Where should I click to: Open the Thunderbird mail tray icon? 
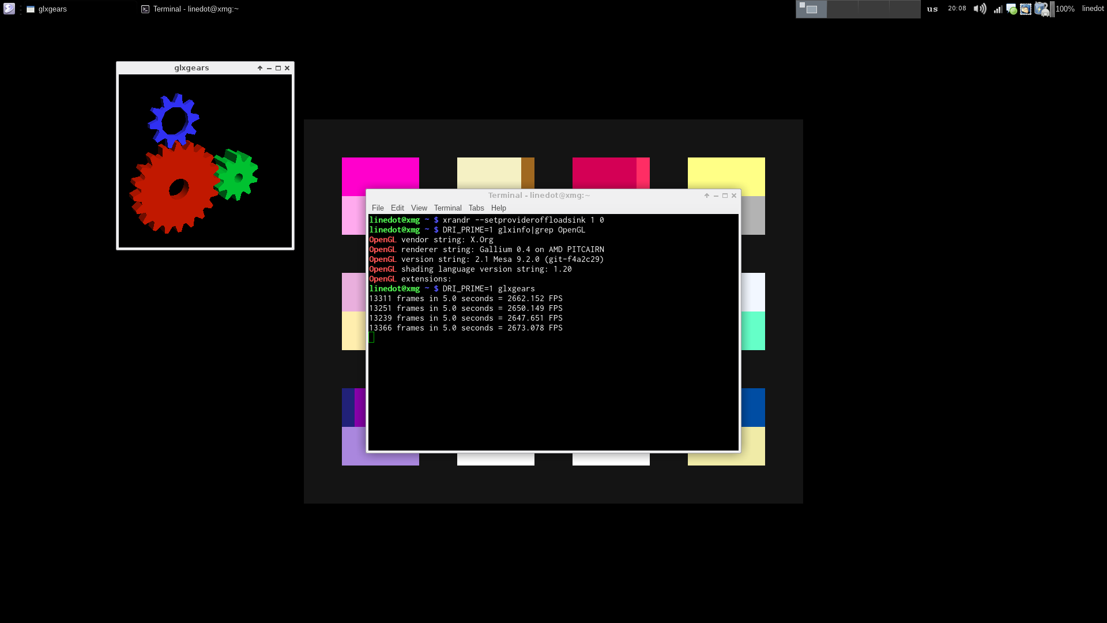[1026, 9]
